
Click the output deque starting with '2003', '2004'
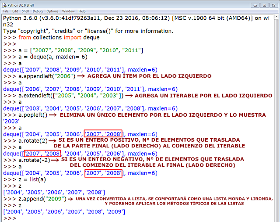[x=91, y=108]
